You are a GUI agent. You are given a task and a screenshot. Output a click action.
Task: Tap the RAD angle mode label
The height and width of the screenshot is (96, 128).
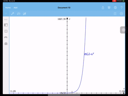(x=6, y=19)
